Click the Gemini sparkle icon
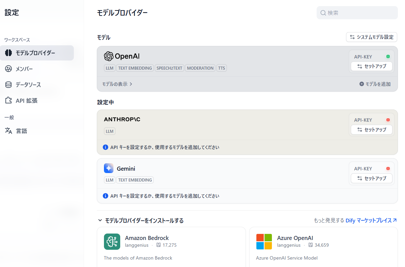 [108, 168]
